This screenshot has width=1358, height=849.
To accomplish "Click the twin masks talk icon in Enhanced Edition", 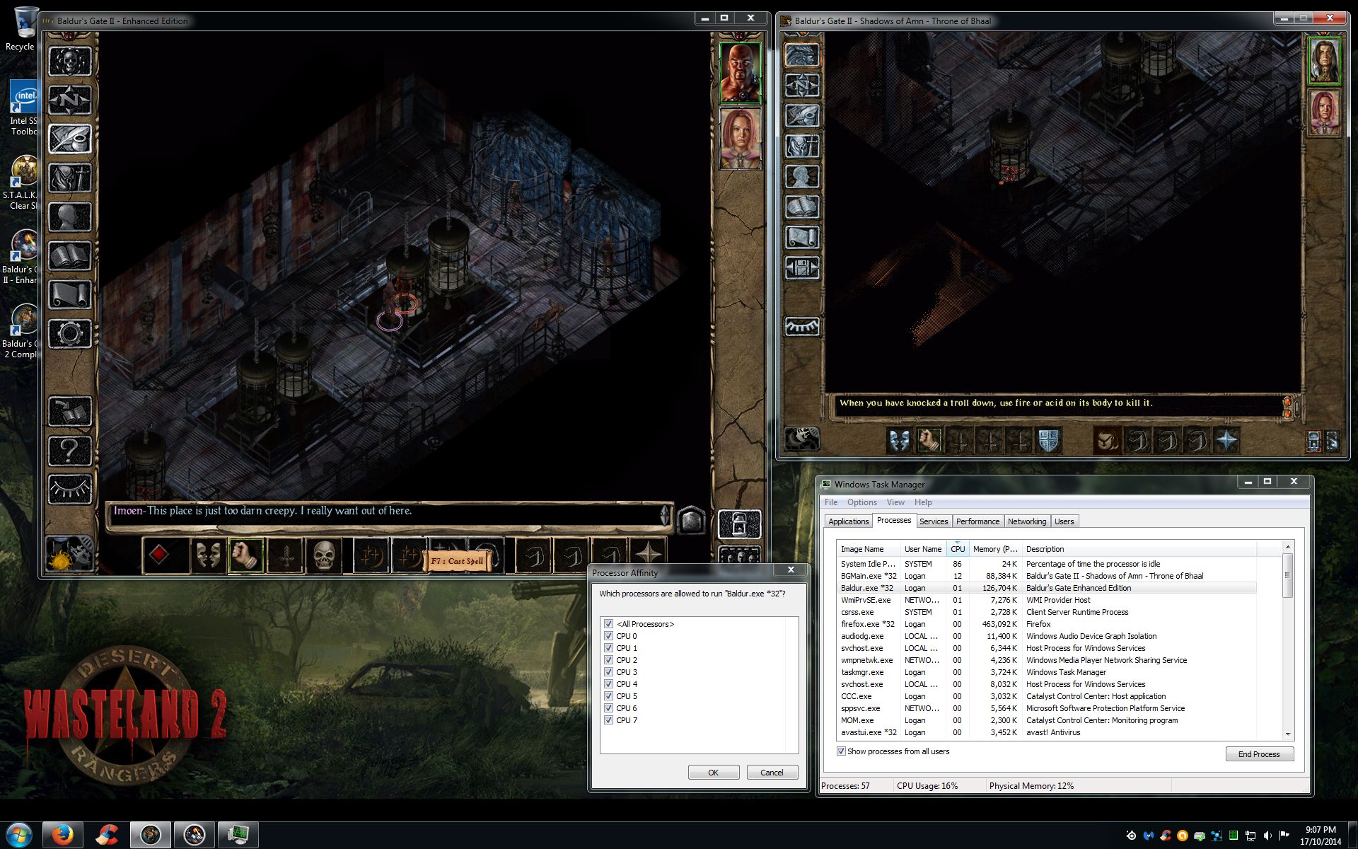I will pyautogui.click(x=207, y=555).
